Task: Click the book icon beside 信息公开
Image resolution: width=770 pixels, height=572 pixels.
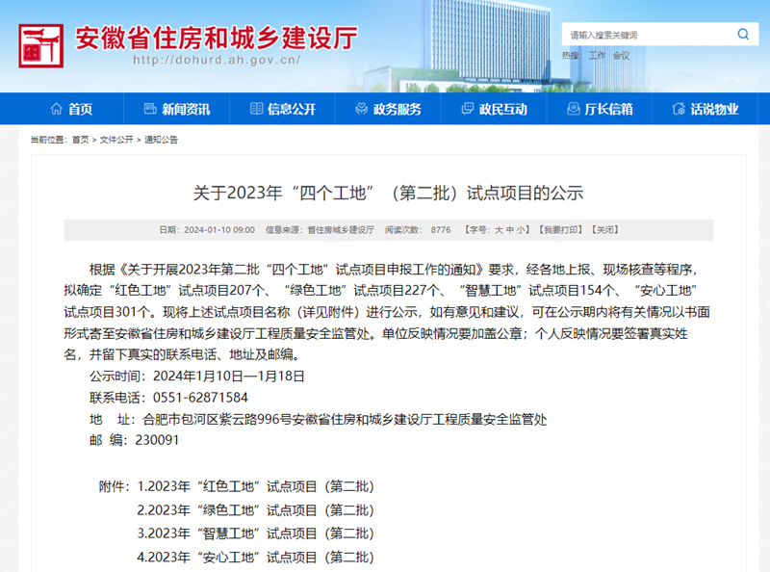Action: (255, 109)
